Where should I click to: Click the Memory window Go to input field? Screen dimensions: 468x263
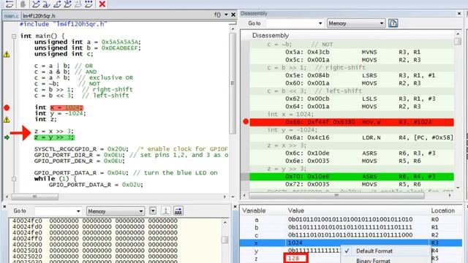54,211
